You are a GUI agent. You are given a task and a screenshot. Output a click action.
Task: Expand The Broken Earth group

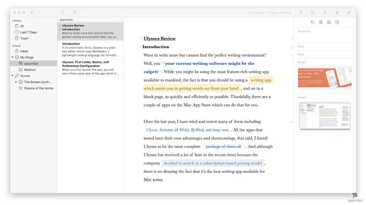(x=16, y=82)
